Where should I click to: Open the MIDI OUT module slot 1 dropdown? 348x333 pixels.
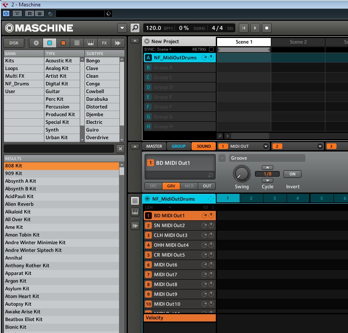coord(266,146)
